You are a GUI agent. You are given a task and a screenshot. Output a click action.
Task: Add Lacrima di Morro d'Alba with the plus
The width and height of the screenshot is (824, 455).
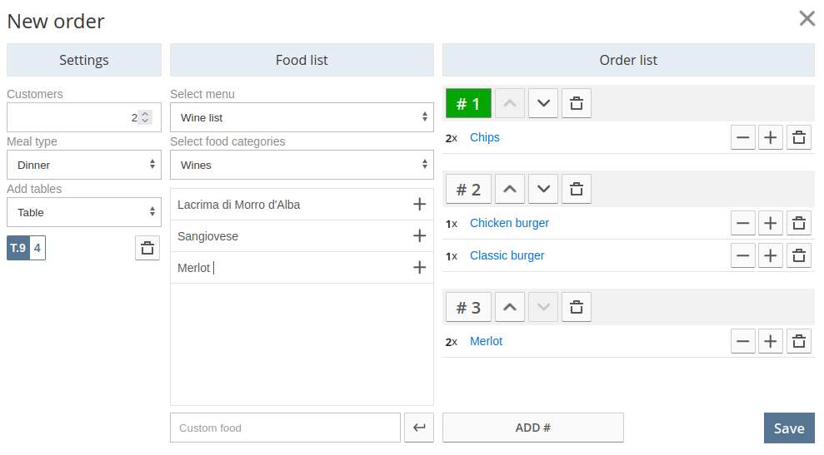[x=419, y=204]
